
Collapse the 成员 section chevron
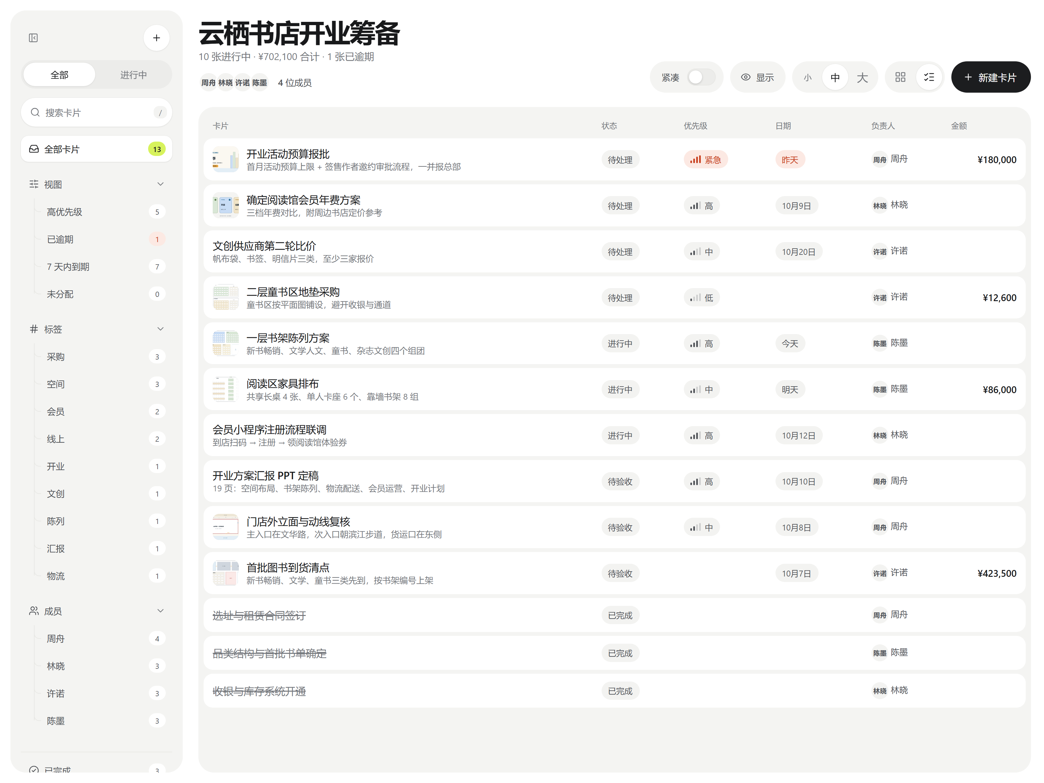click(161, 611)
